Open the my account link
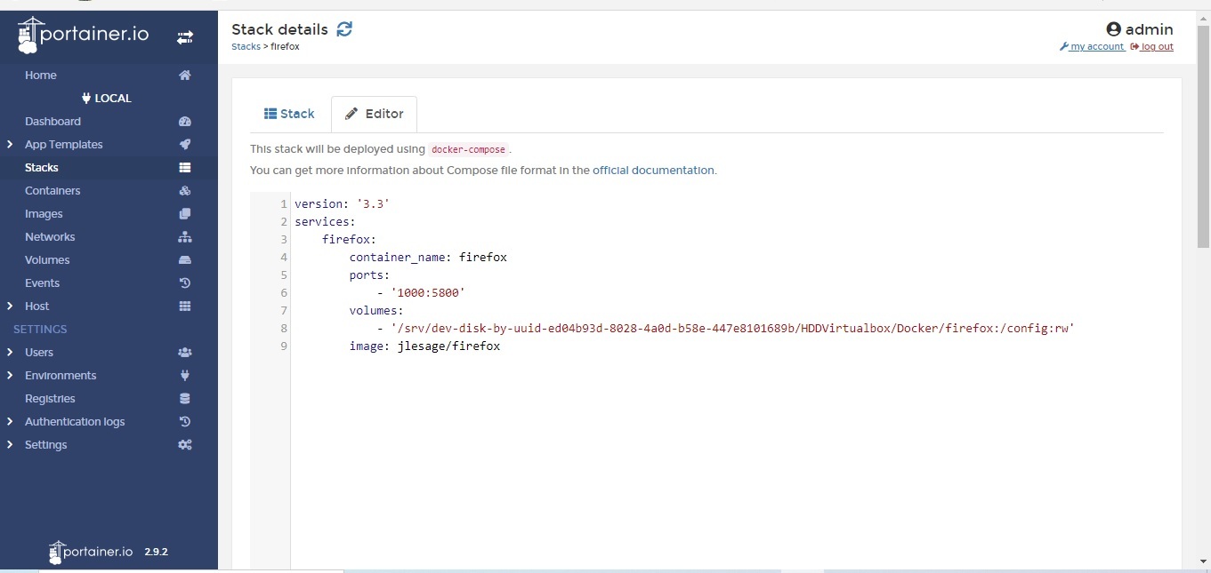Screen dimensions: 1211x573 tap(1096, 47)
